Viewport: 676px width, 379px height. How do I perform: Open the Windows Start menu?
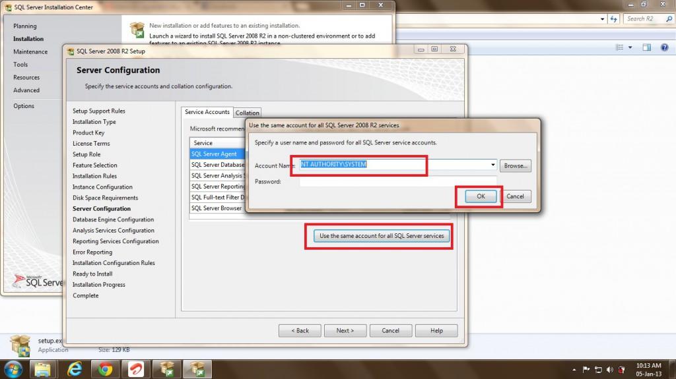click(13, 370)
